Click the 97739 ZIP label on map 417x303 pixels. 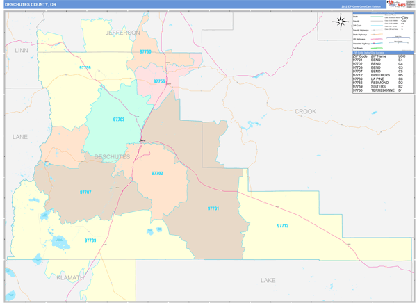(90, 240)
